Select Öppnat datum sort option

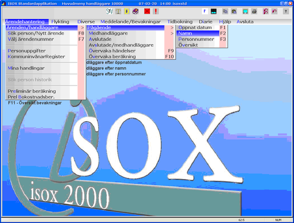202,28
